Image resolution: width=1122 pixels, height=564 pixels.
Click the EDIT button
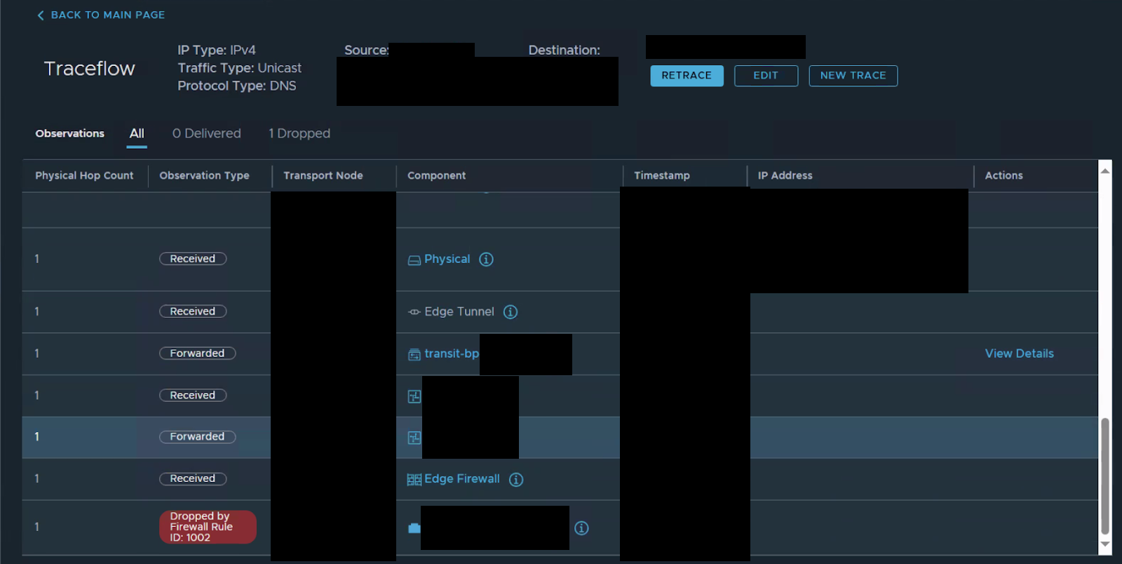click(x=766, y=76)
